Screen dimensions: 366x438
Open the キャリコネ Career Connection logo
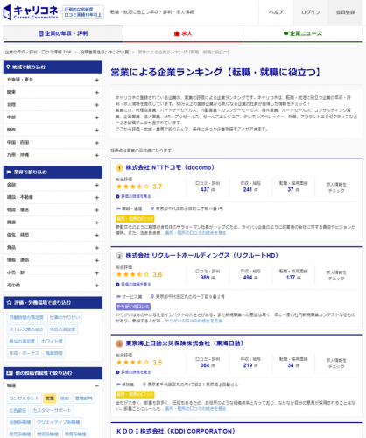[x=31, y=12]
